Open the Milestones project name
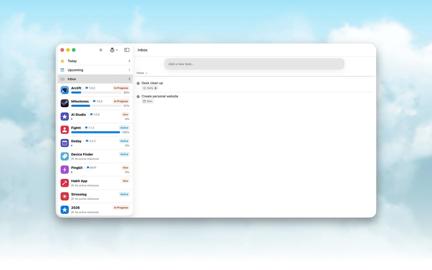 [x=80, y=101]
